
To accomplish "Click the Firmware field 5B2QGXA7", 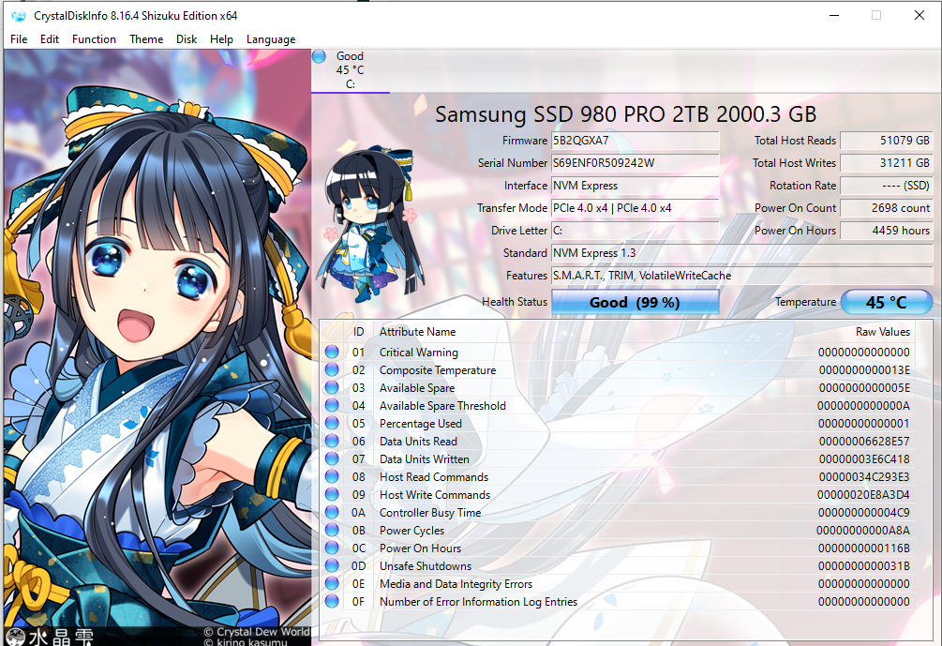I will pyautogui.click(x=635, y=141).
